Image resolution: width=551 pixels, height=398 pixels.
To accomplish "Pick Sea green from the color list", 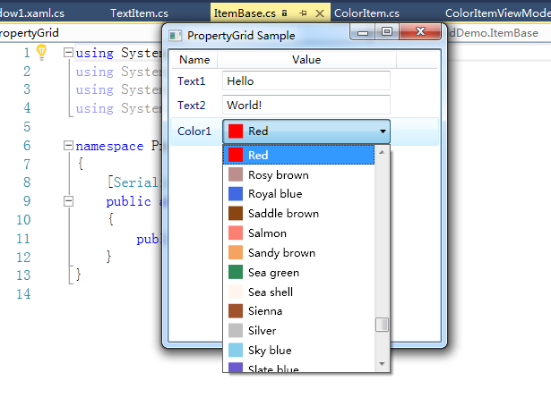I will click(298, 273).
